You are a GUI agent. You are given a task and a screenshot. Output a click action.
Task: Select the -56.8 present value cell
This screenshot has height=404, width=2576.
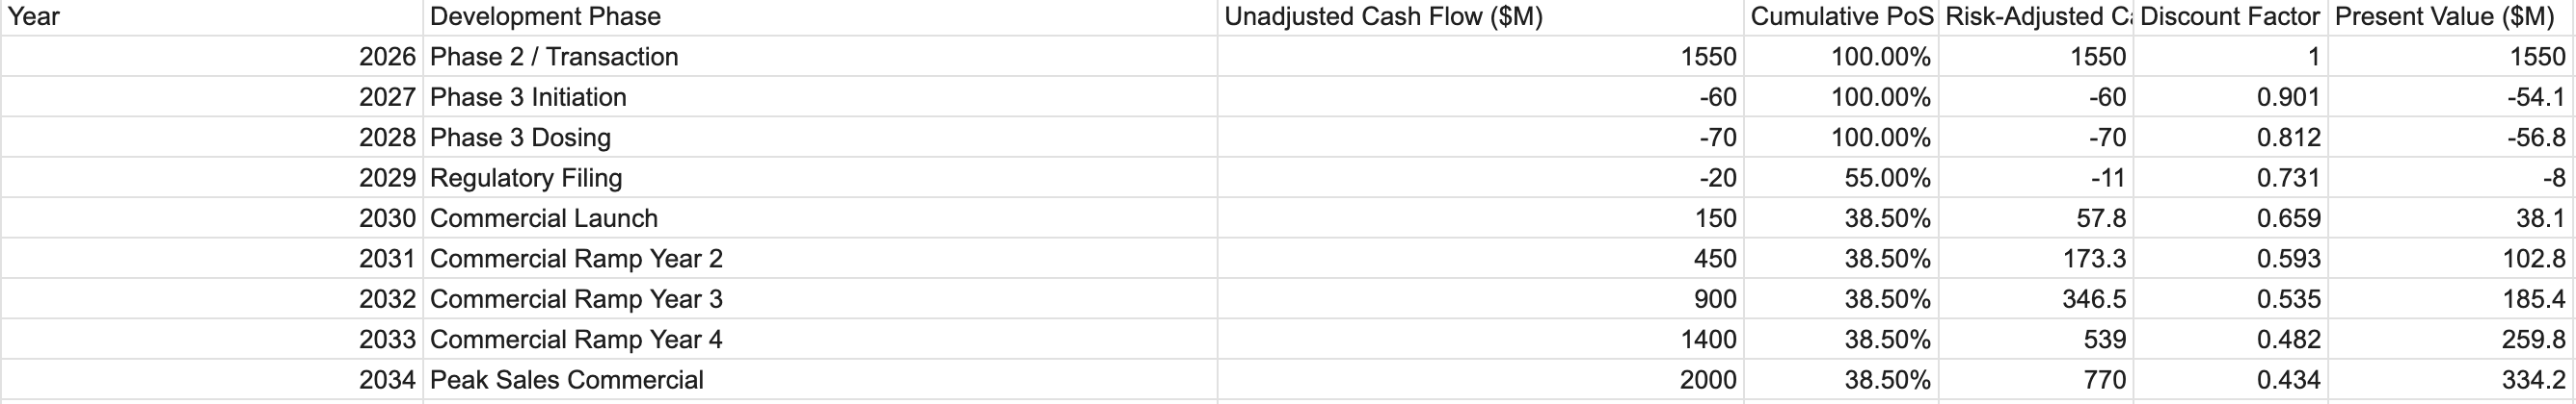pyautogui.click(x=2450, y=138)
